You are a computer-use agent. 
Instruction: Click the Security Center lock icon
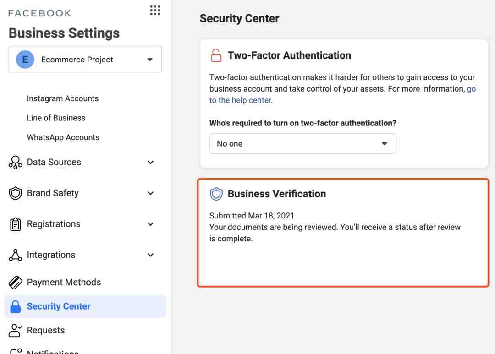[16, 306]
